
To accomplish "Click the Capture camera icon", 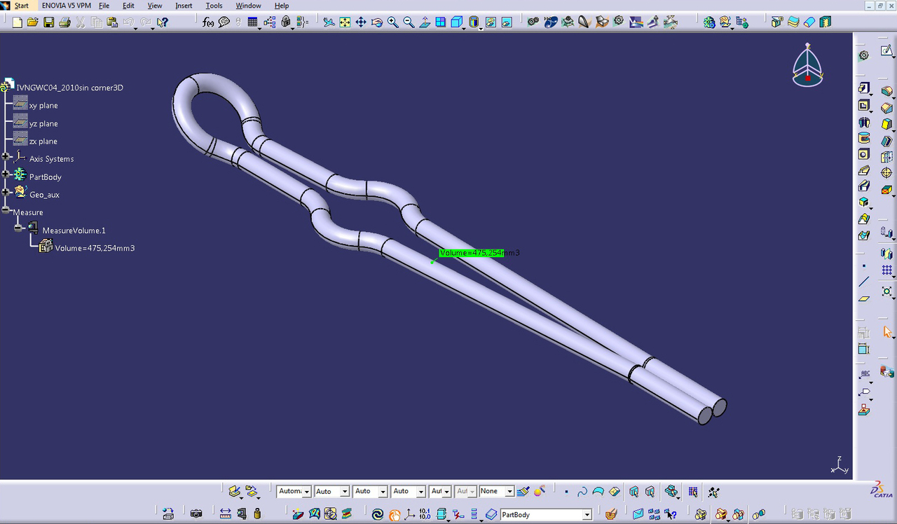I will pyautogui.click(x=196, y=514).
